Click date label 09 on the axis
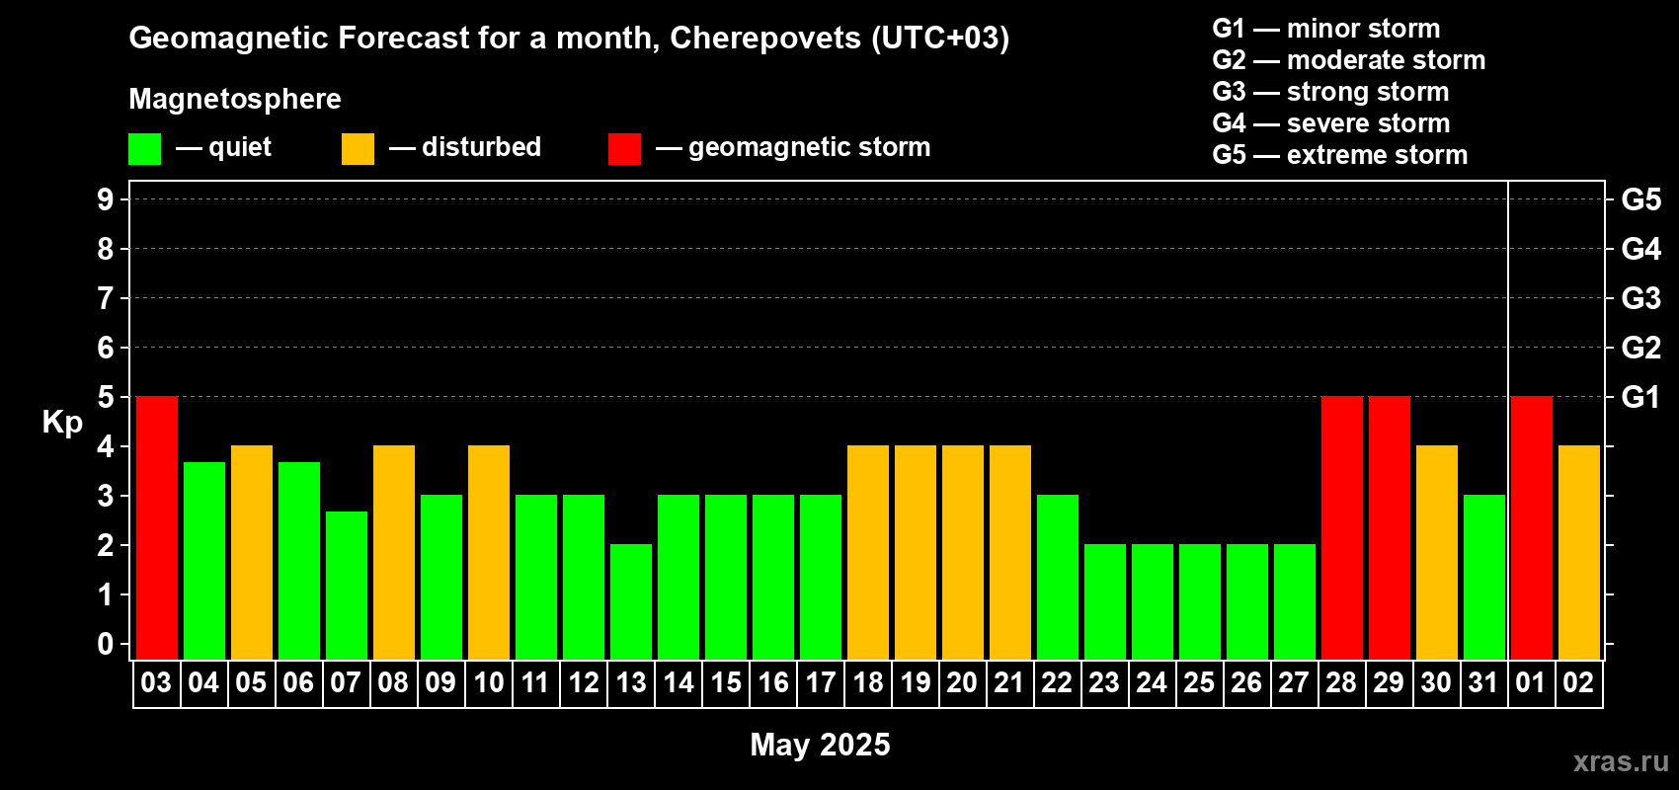Image resolution: width=1679 pixels, height=790 pixels. coord(440,683)
